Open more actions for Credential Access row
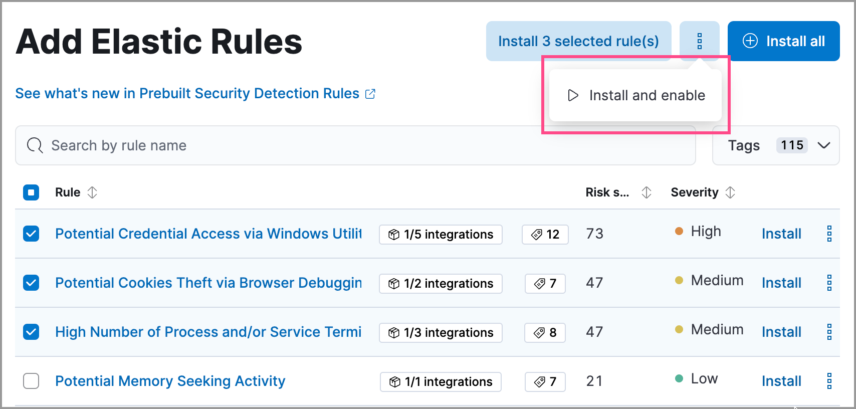 (829, 234)
